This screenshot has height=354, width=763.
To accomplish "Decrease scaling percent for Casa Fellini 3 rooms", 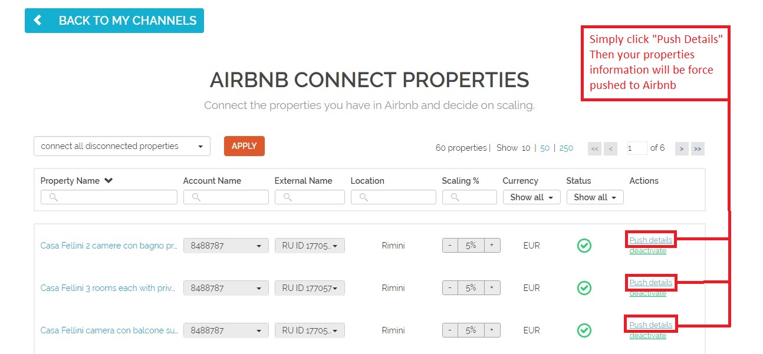I will pyautogui.click(x=450, y=288).
